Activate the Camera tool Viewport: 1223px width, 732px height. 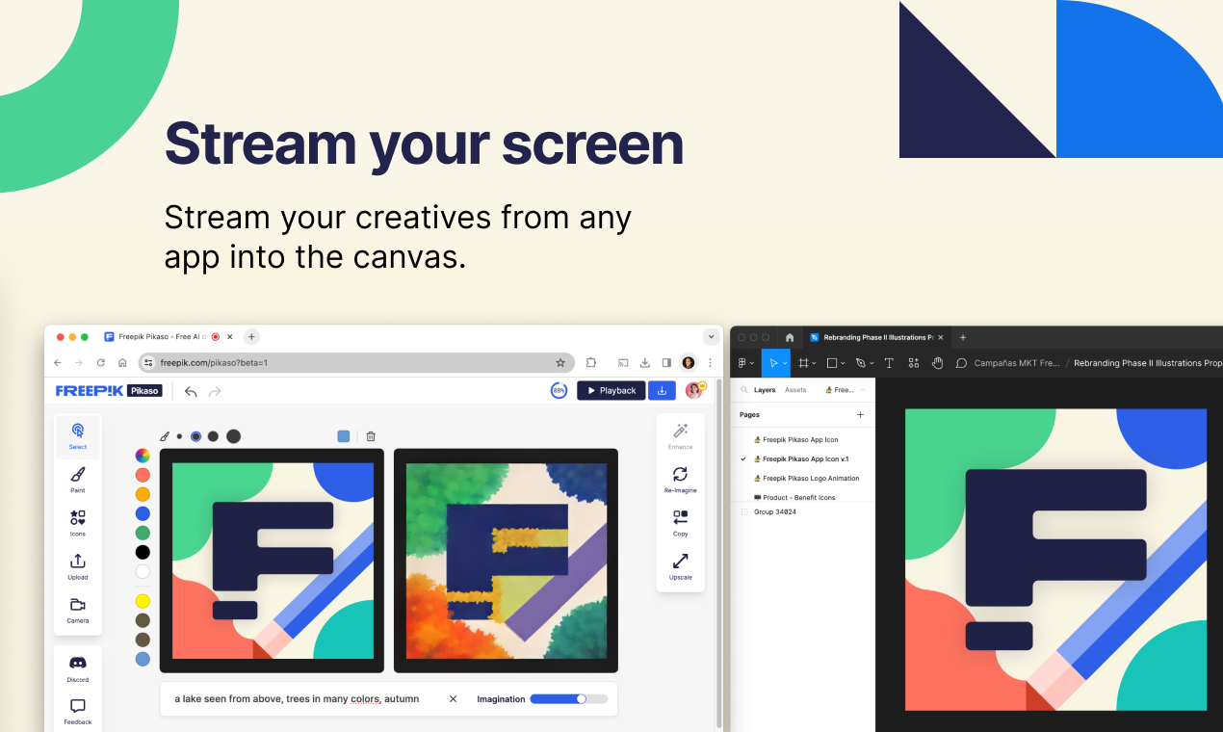pos(78,610)
